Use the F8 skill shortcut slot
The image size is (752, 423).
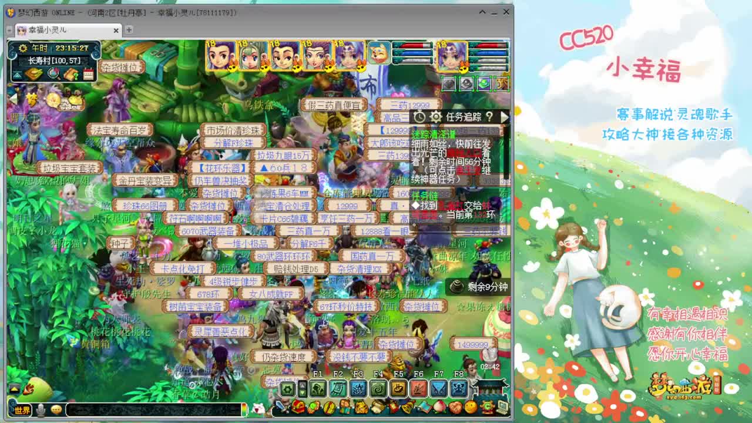coord(459,388)
